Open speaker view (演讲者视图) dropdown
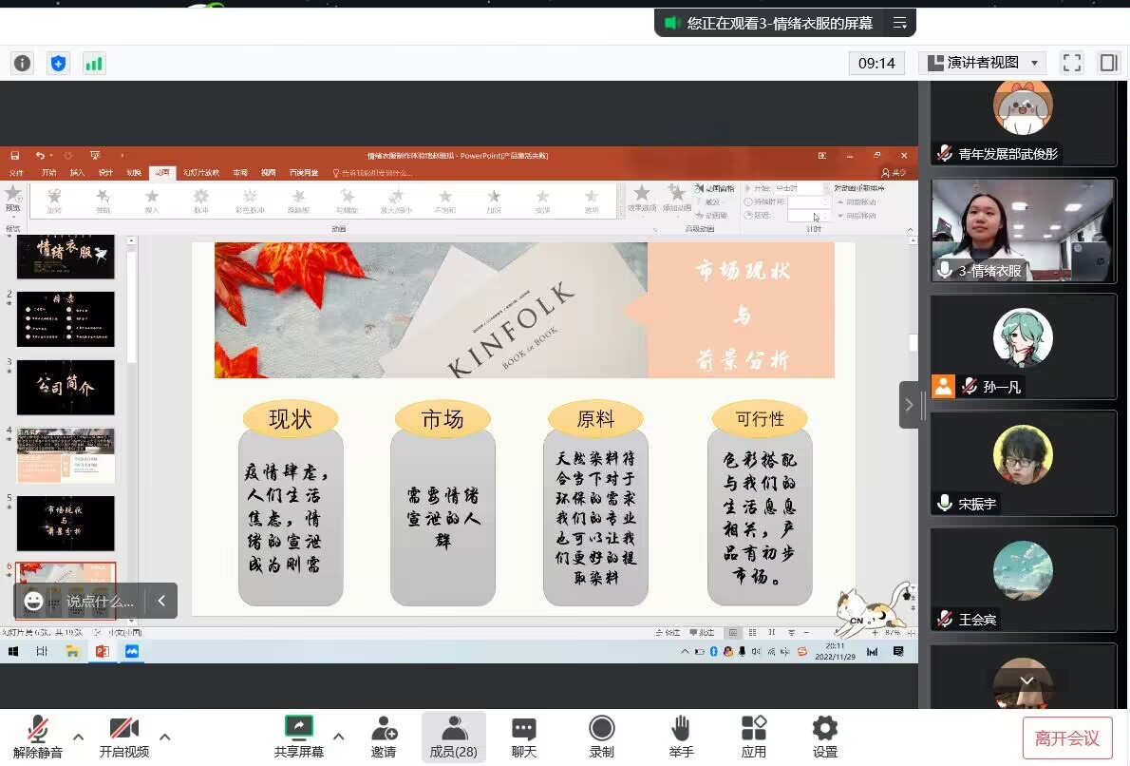 click(985, 63)
